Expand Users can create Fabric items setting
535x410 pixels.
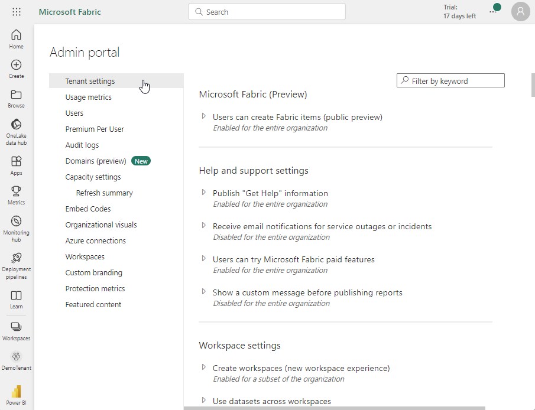[x=204, y=116]
